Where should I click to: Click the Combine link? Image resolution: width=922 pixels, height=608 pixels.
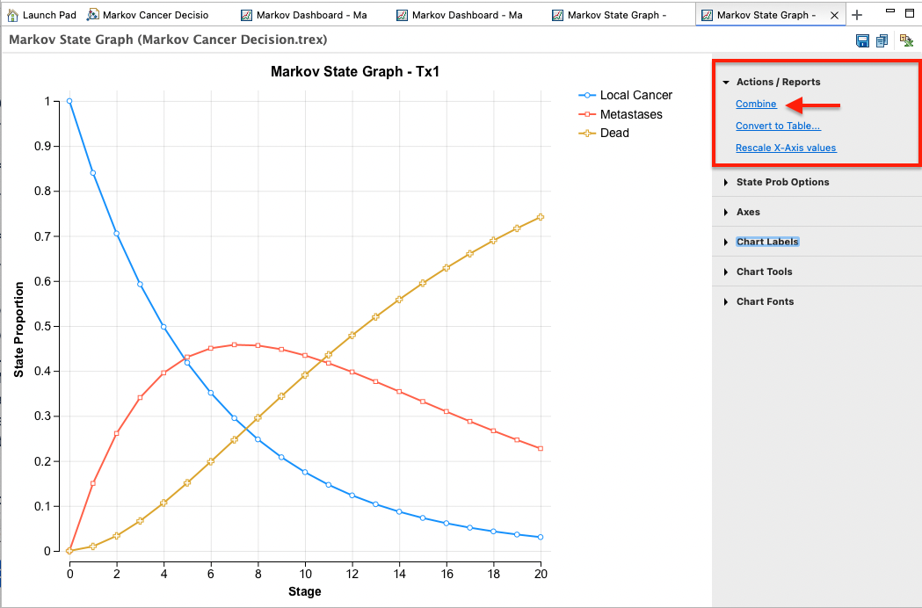point(755,104)
